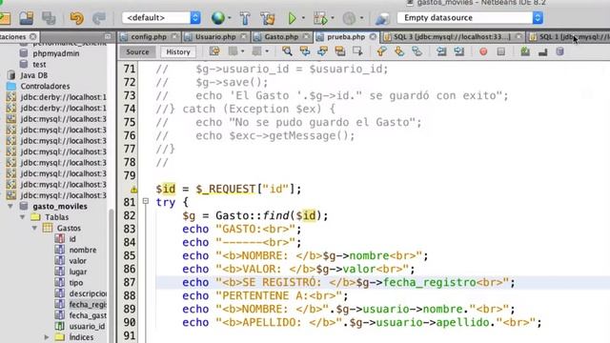Click the Source view button
Image resolution: width=610 pixels, height=343 pixels.
(x=137, y=51)
